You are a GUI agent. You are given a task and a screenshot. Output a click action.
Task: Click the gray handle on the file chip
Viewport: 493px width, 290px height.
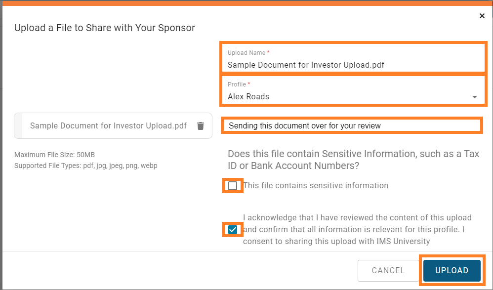[18, 126]
